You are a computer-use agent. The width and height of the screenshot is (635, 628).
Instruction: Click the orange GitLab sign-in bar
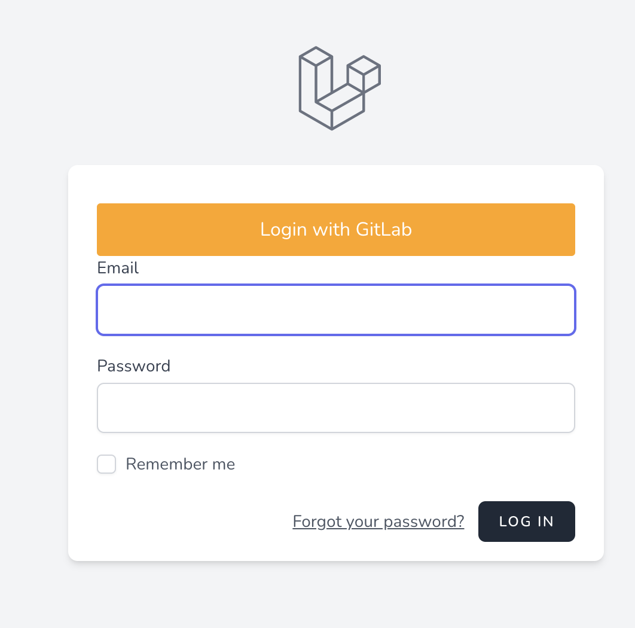coord(335,229)
